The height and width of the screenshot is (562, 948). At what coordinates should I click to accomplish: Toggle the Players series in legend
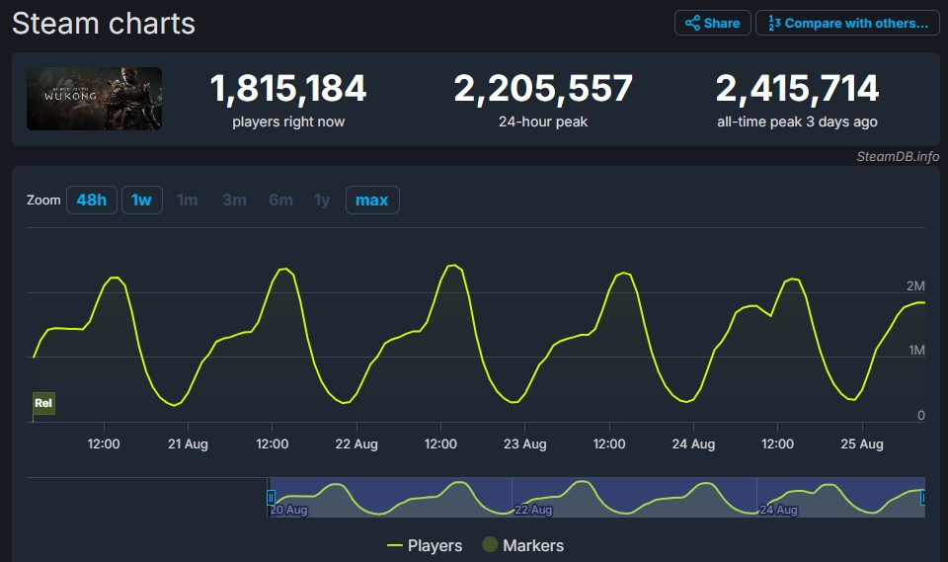[425, 545]
